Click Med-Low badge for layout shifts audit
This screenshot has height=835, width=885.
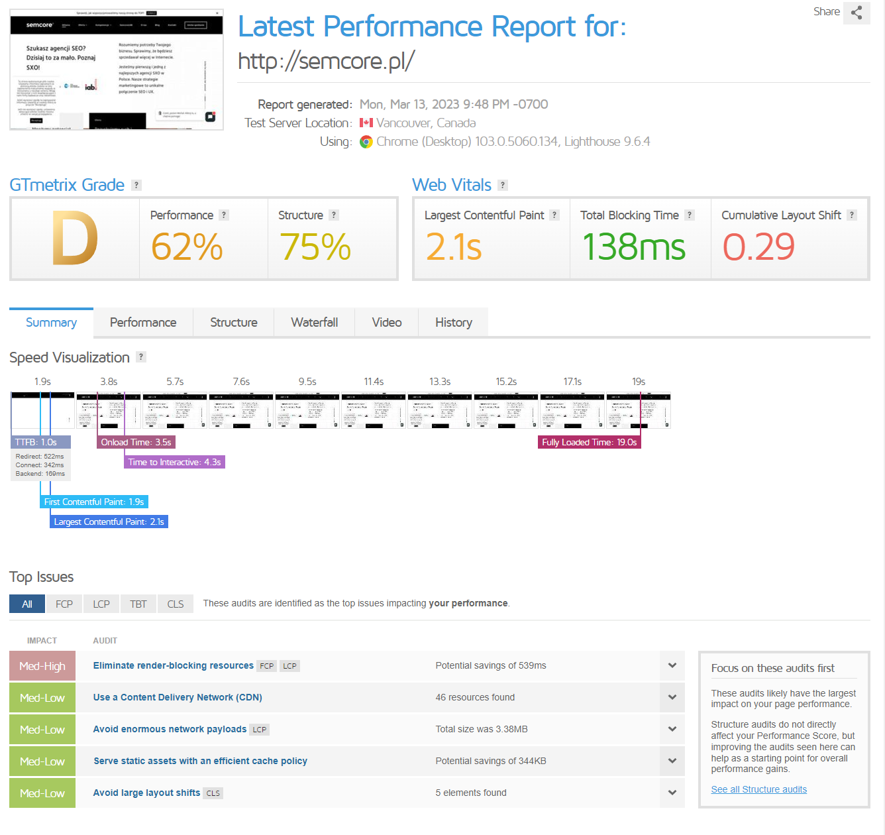[x=42, y=793]
